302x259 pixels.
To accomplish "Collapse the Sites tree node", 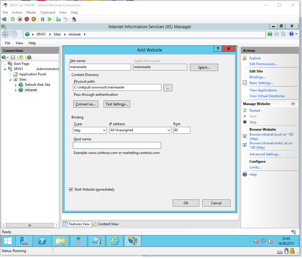I will (x=11, y=80).
